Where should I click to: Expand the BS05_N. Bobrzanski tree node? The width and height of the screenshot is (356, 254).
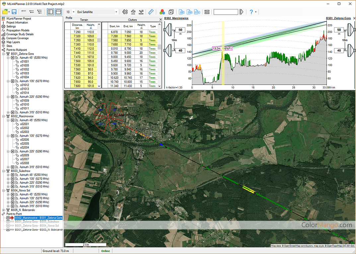[x=4, y=210]
